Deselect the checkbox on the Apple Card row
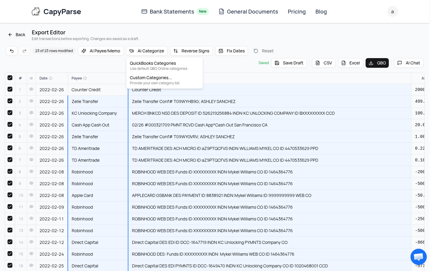The height and width of the screenshot is (271, 434). click(x=10, y=195)
